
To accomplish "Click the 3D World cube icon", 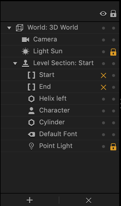I will pos(20,28).
